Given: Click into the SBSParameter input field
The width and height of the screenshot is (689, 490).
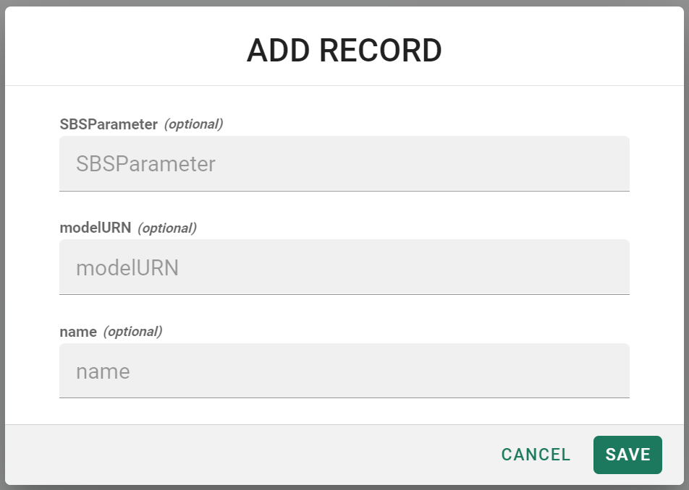Looking at the screenshot, I should pos(344,164).
